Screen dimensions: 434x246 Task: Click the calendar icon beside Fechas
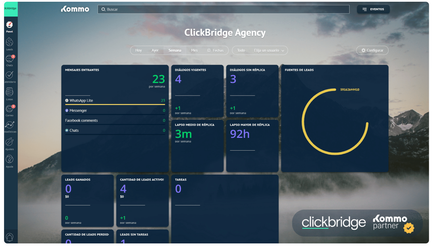(209, 50)
